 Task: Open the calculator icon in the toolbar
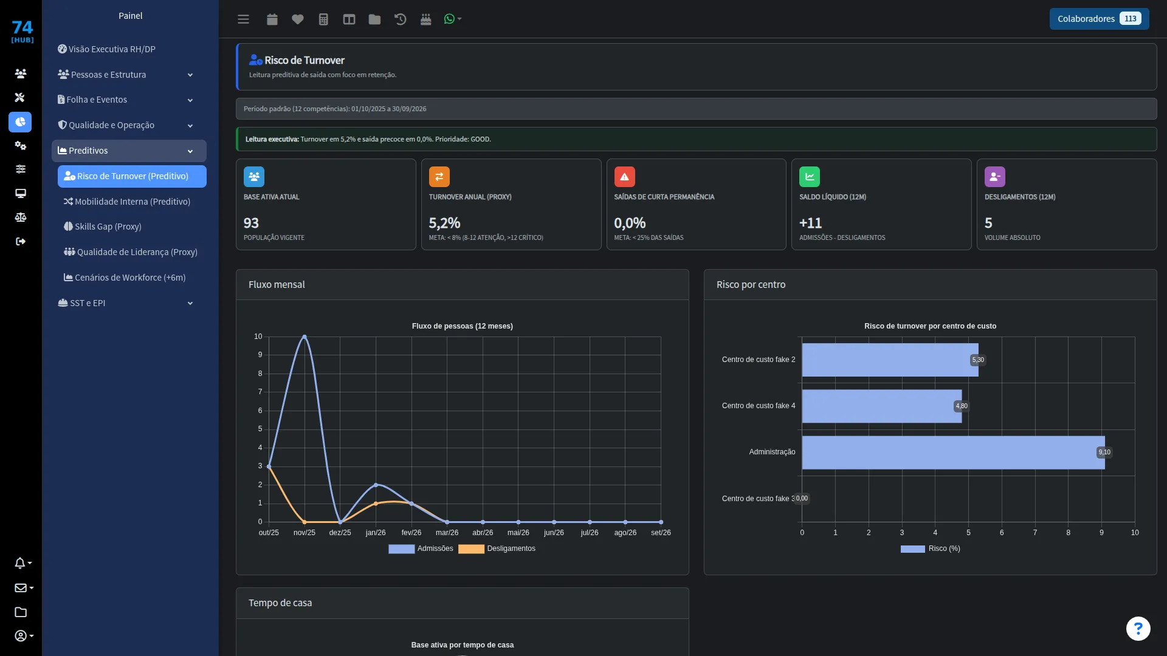(x=323, y=19)
